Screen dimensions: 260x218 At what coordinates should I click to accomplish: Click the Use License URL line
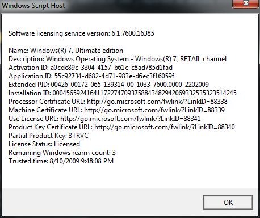104,119
